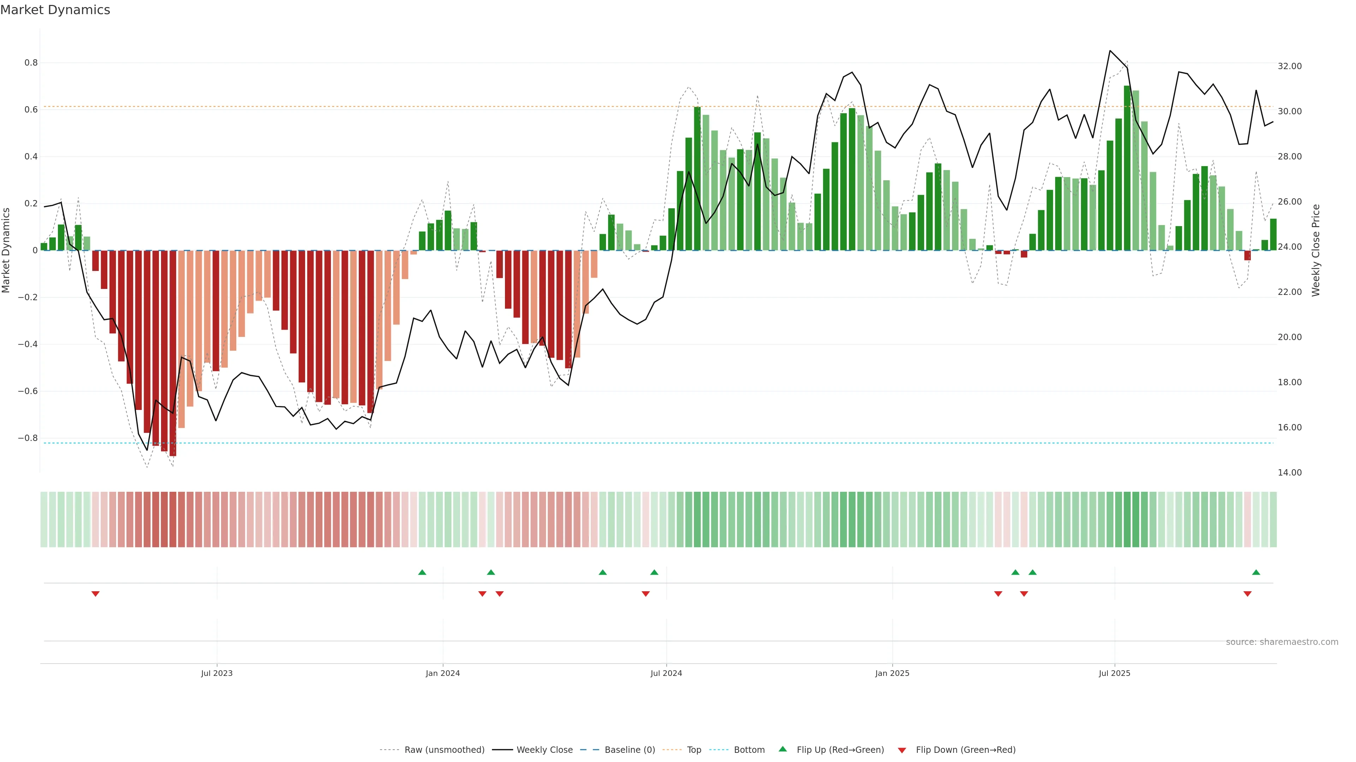Click the latest red flip-down marker after Jul 2025

pyautogui.click(x=1247, y=594)
